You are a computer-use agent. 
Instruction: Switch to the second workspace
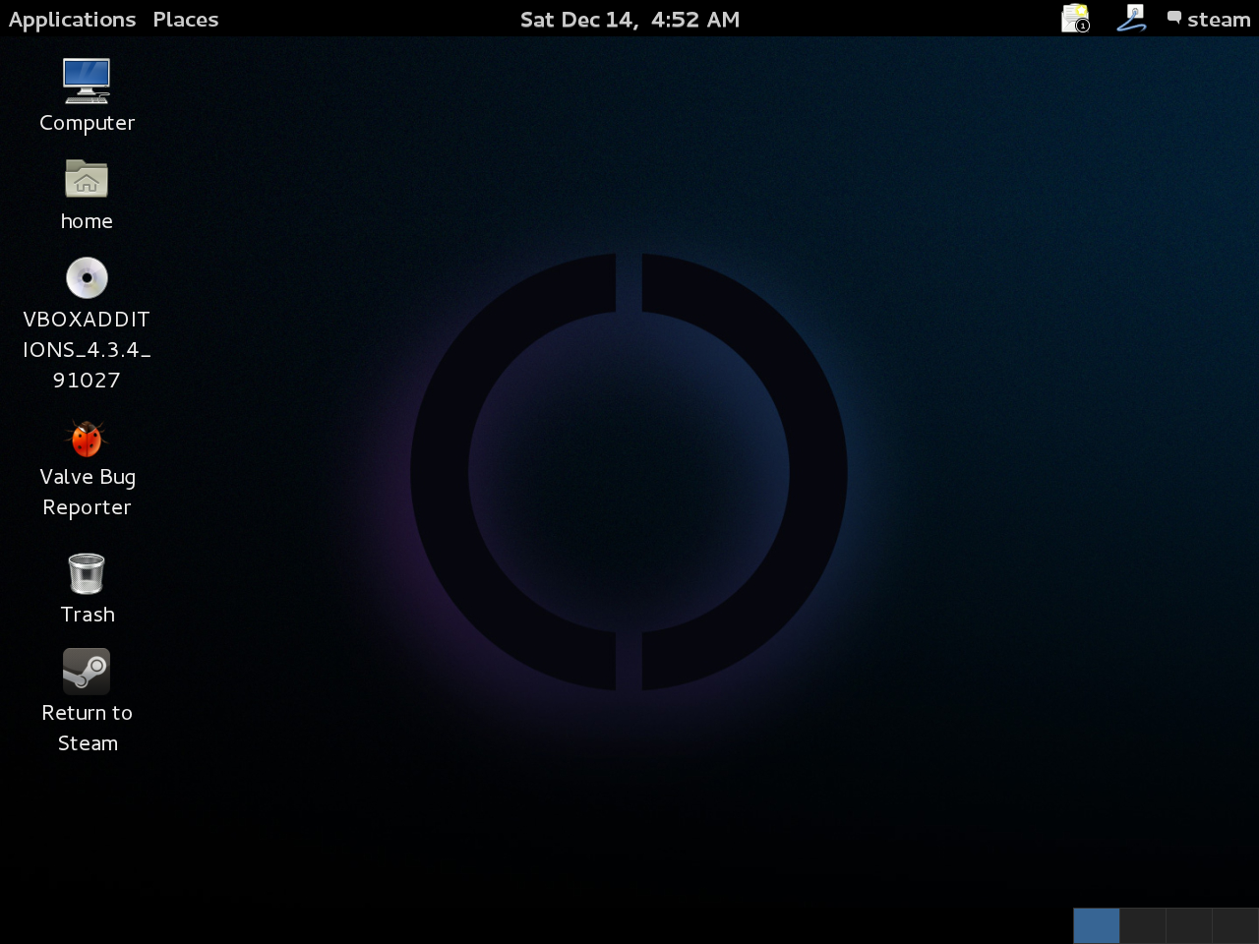tap(1141, 925)
